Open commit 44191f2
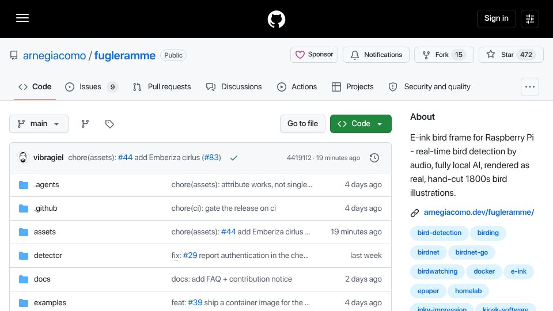 point(299,158)
